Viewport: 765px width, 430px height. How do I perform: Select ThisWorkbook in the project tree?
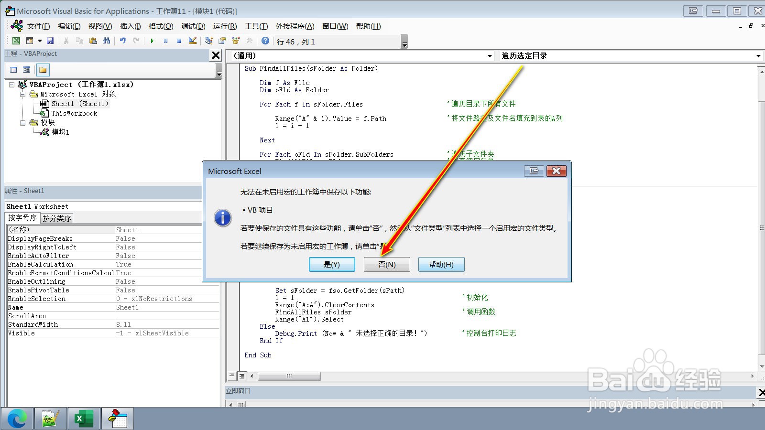click(74, 113)
